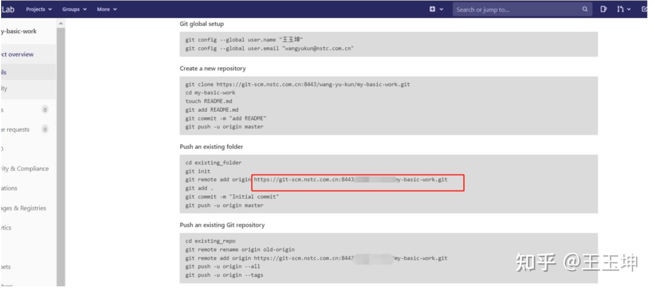Click the 'cd existing_folder' line
Screen dimensions: 655x289
(213, 162)
